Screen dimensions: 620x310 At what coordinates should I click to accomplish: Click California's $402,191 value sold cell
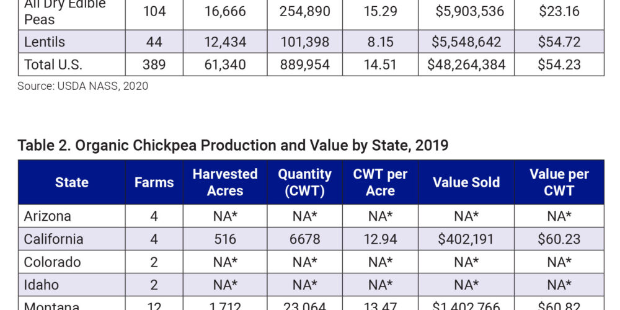point(466,239)
